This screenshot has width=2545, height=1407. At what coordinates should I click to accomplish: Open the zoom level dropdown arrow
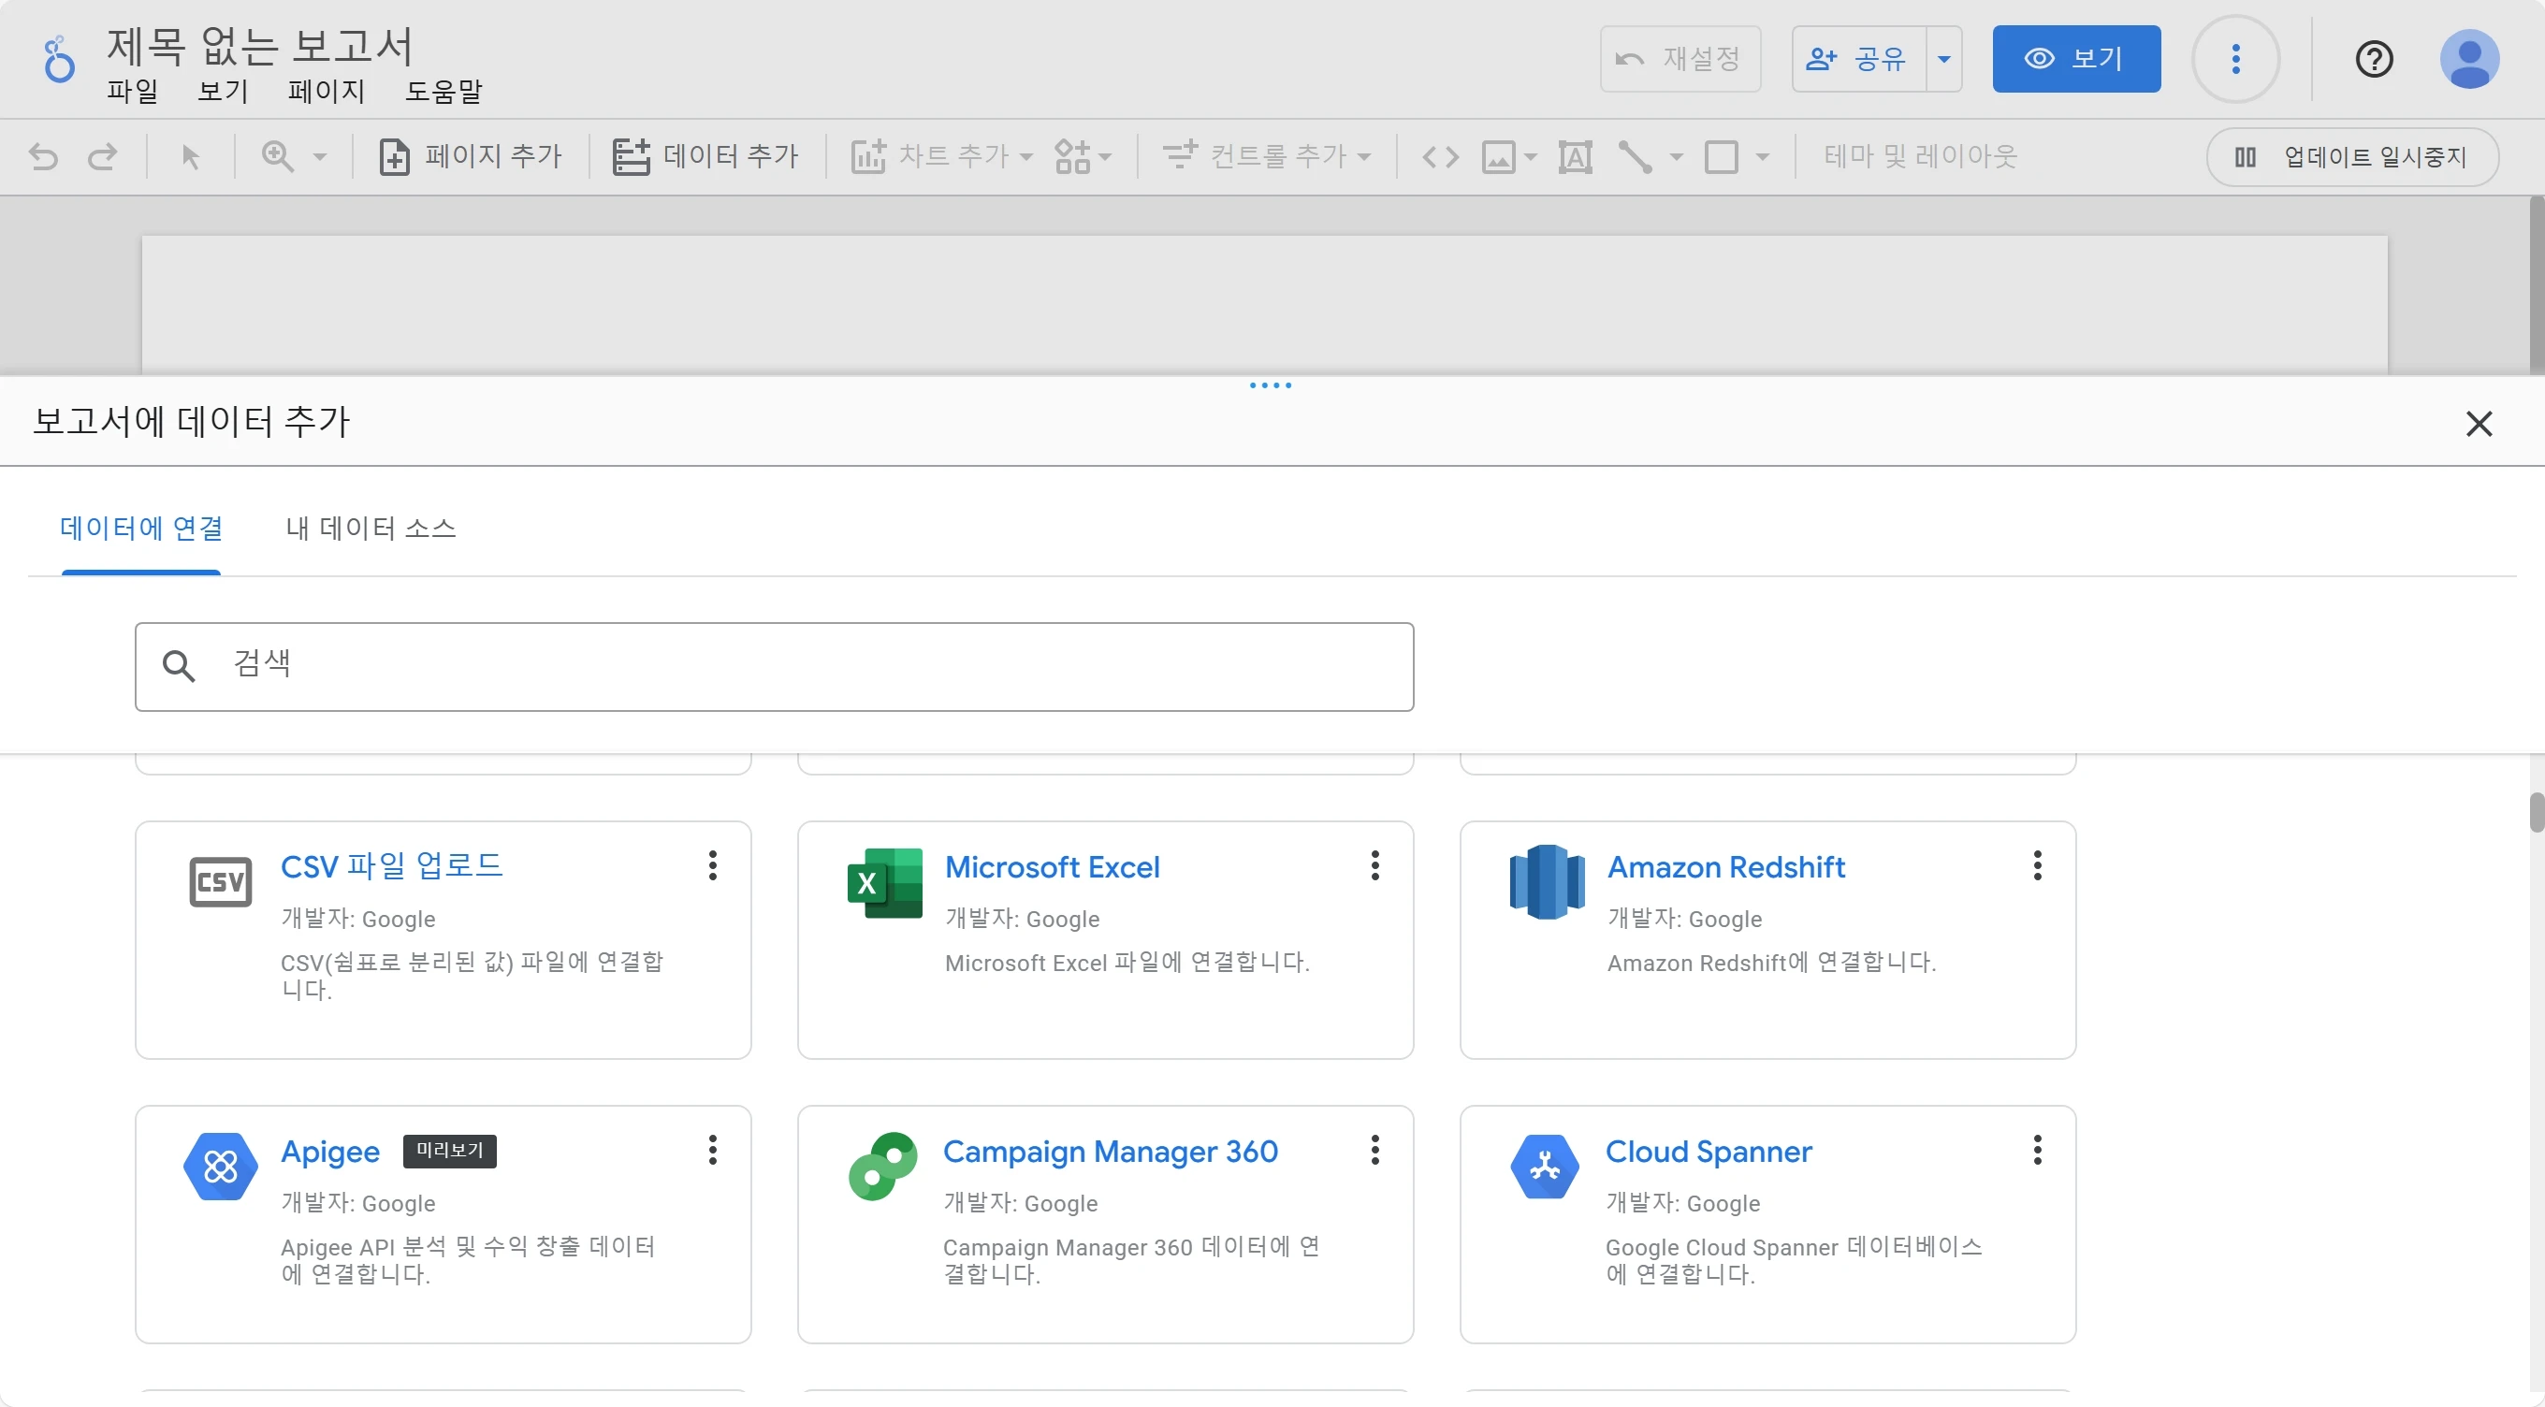click(319, 156)
